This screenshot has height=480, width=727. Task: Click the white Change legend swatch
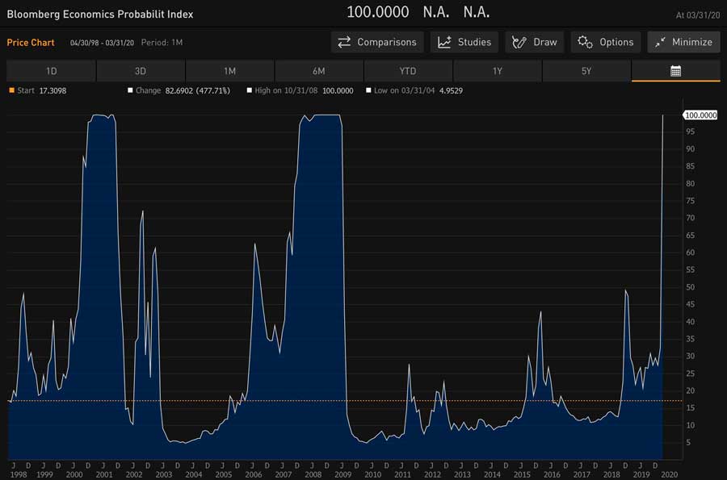point(130,90)
